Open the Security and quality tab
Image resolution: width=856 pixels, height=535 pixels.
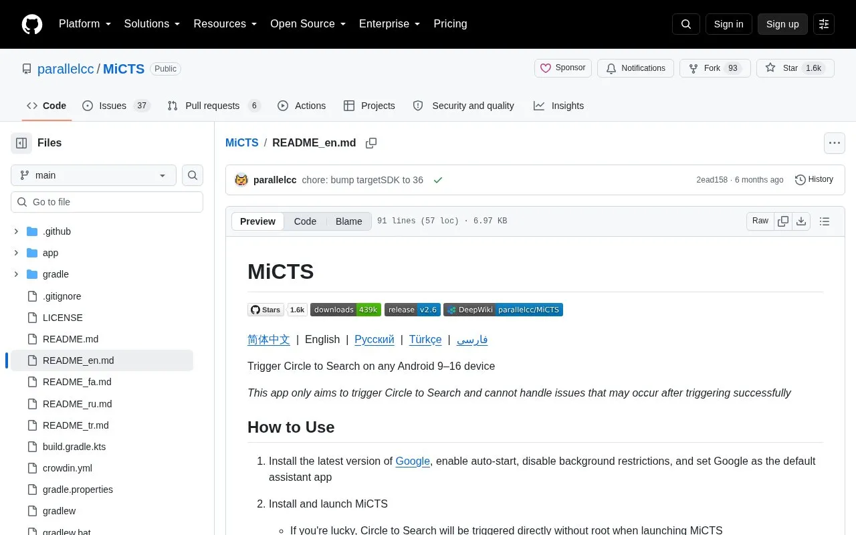point(465,106)
